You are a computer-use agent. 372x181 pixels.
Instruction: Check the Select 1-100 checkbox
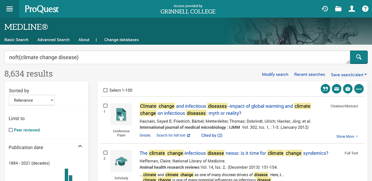point(105,90)
